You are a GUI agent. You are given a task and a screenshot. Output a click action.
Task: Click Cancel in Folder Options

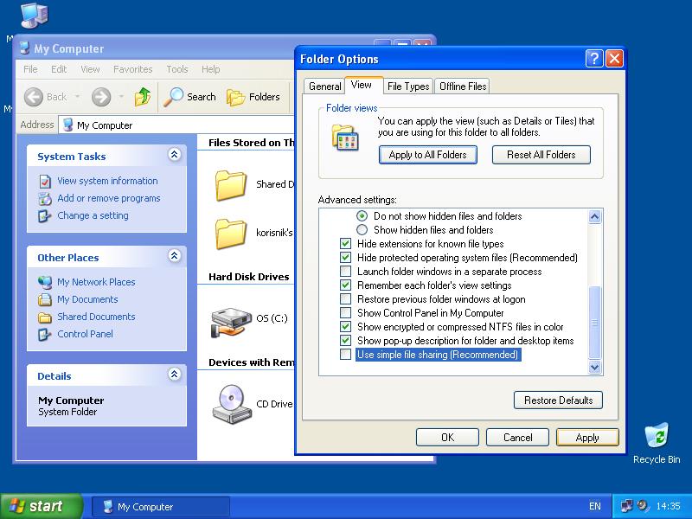coord(517,438)
